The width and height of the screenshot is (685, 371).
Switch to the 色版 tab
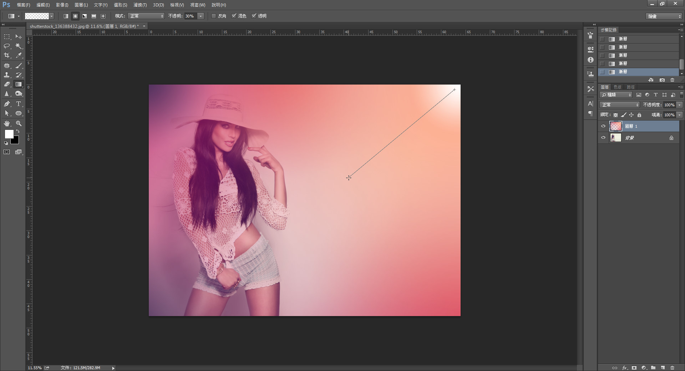(x=618, y=87)
